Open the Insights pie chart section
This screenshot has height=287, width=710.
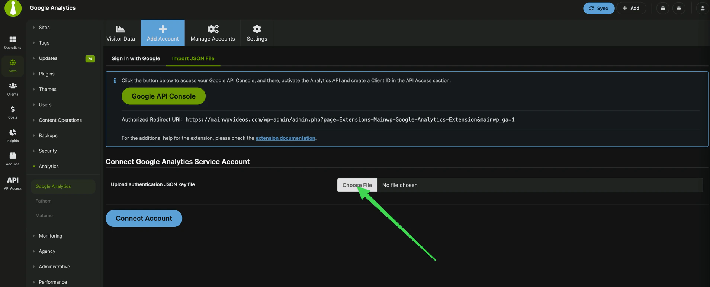(13, 136)
